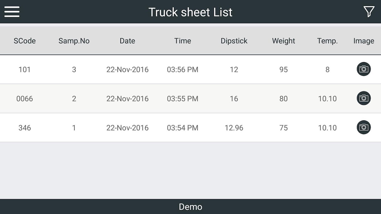The image size is (381, 214).
Task: Select the row with SCode 346
Action: [x=190, y=128]
